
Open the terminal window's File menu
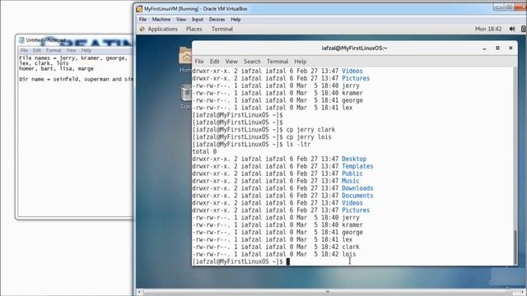pyautogui.click(x=199, y=62)
